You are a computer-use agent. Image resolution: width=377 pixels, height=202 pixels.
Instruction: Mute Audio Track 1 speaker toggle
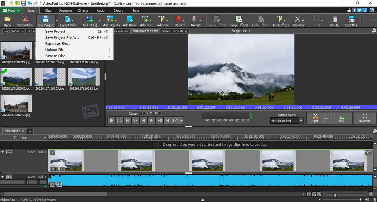[x=9, y=177]
